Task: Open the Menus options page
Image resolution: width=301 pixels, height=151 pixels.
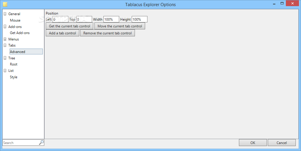Action: tap(14, 39)
